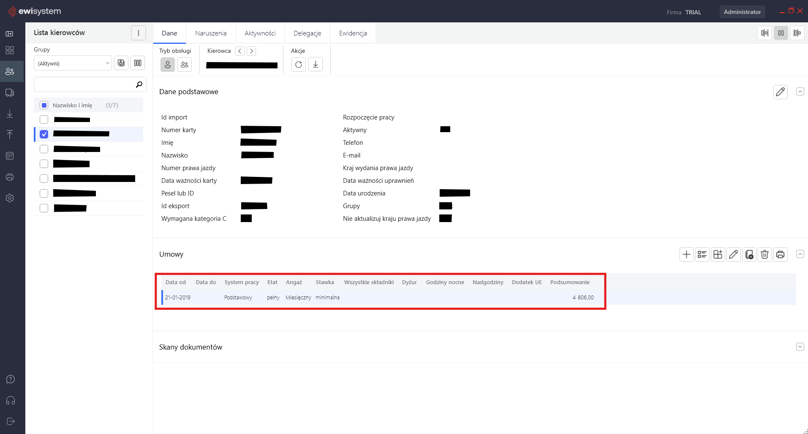Viewport: 808px width, 434px height.
Task: Open the vehicles section in the left sidebar
Action: point(10,93)
